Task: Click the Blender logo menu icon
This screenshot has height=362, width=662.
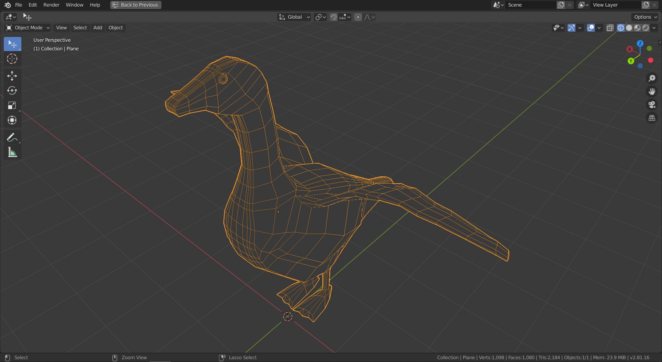Action: (x=7, y=5)
